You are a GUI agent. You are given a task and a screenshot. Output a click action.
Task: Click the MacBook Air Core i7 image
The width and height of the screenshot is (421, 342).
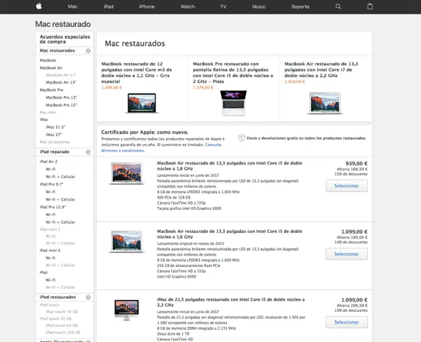tap(324, 103)
